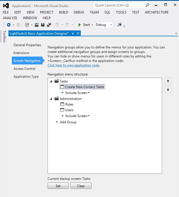Switch to General Properties tab
The image size is (179, 197).
(x=27, y=45)
